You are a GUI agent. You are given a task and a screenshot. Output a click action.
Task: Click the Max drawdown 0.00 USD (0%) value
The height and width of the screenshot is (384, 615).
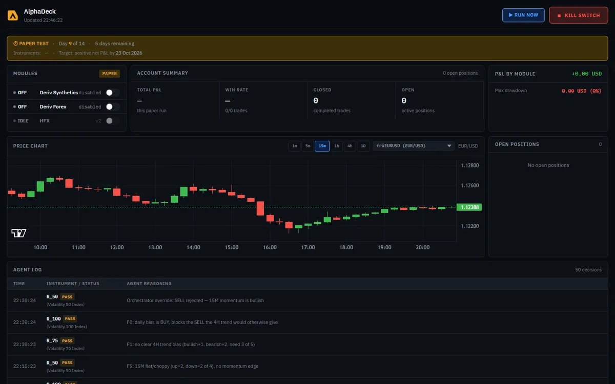coord(582,91)
